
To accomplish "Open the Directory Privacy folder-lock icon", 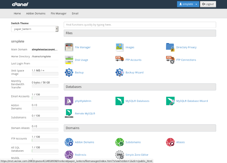I will (x=170, y=47).
